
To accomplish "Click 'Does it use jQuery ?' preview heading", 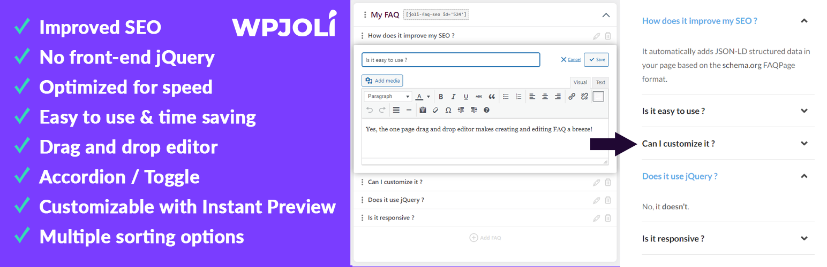I will click(x=680, y=176).
